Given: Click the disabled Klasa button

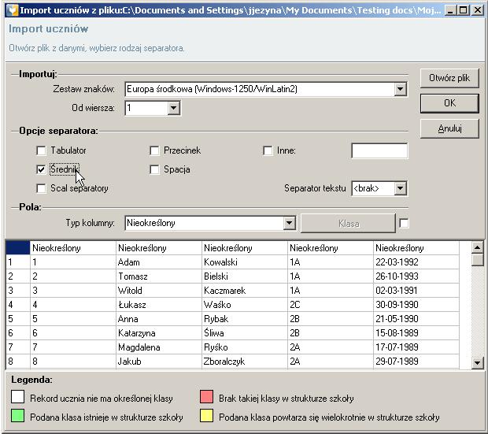Looking at the screenshot, I should 348,224.
